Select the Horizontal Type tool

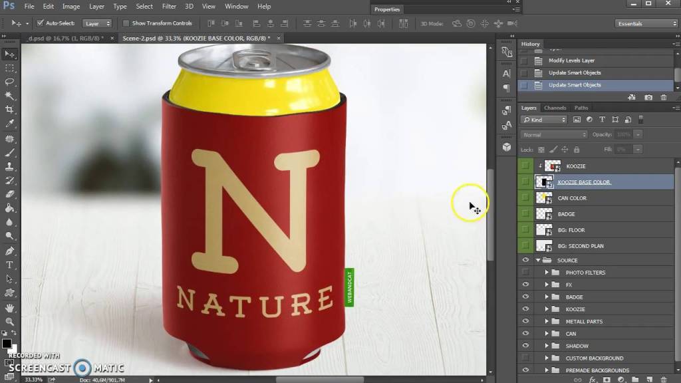click(10, 265)
